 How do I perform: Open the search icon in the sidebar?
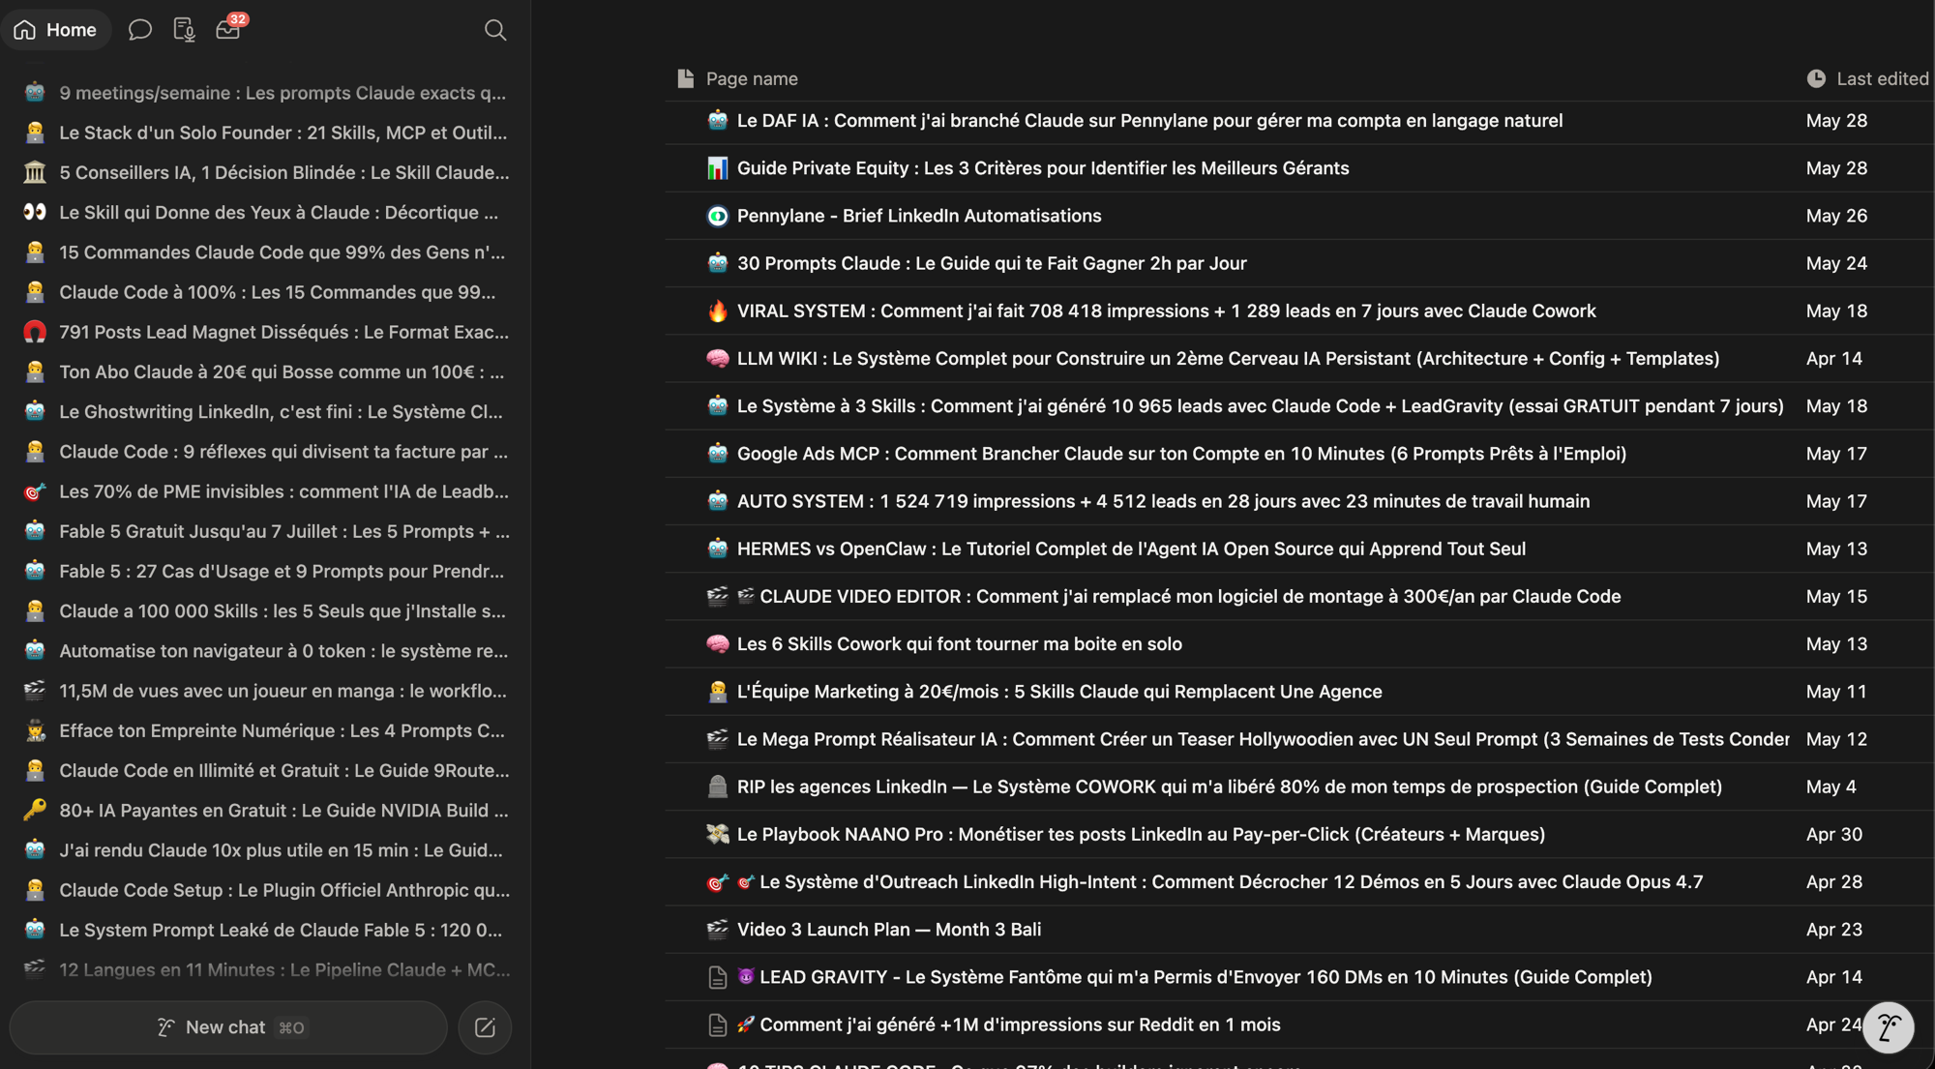pyautogui.click(x=494, y=30)
